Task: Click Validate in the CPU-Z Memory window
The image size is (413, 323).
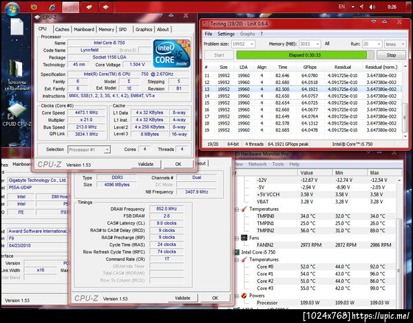Action: tap(182, 298)
